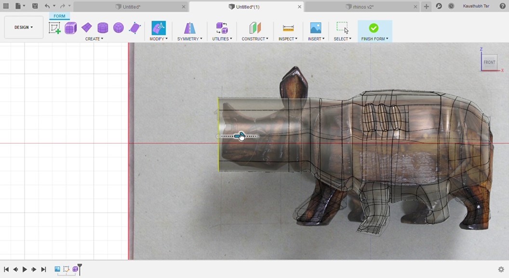Jump to the timeline beginning
This screenshot has width=509, height=278.
pyautogui.click(x=6, y=269)
